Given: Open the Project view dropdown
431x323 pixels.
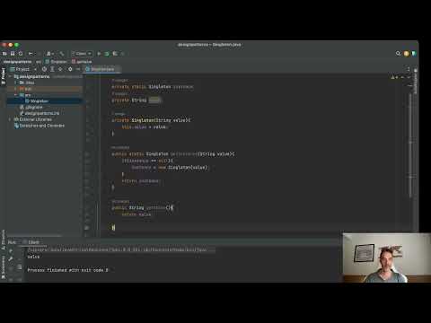Looking at the screenshot, I should pos(22,69).
